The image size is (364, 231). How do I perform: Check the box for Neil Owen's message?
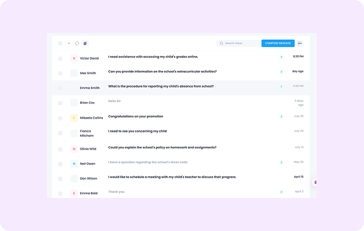(x=60, y=164)
